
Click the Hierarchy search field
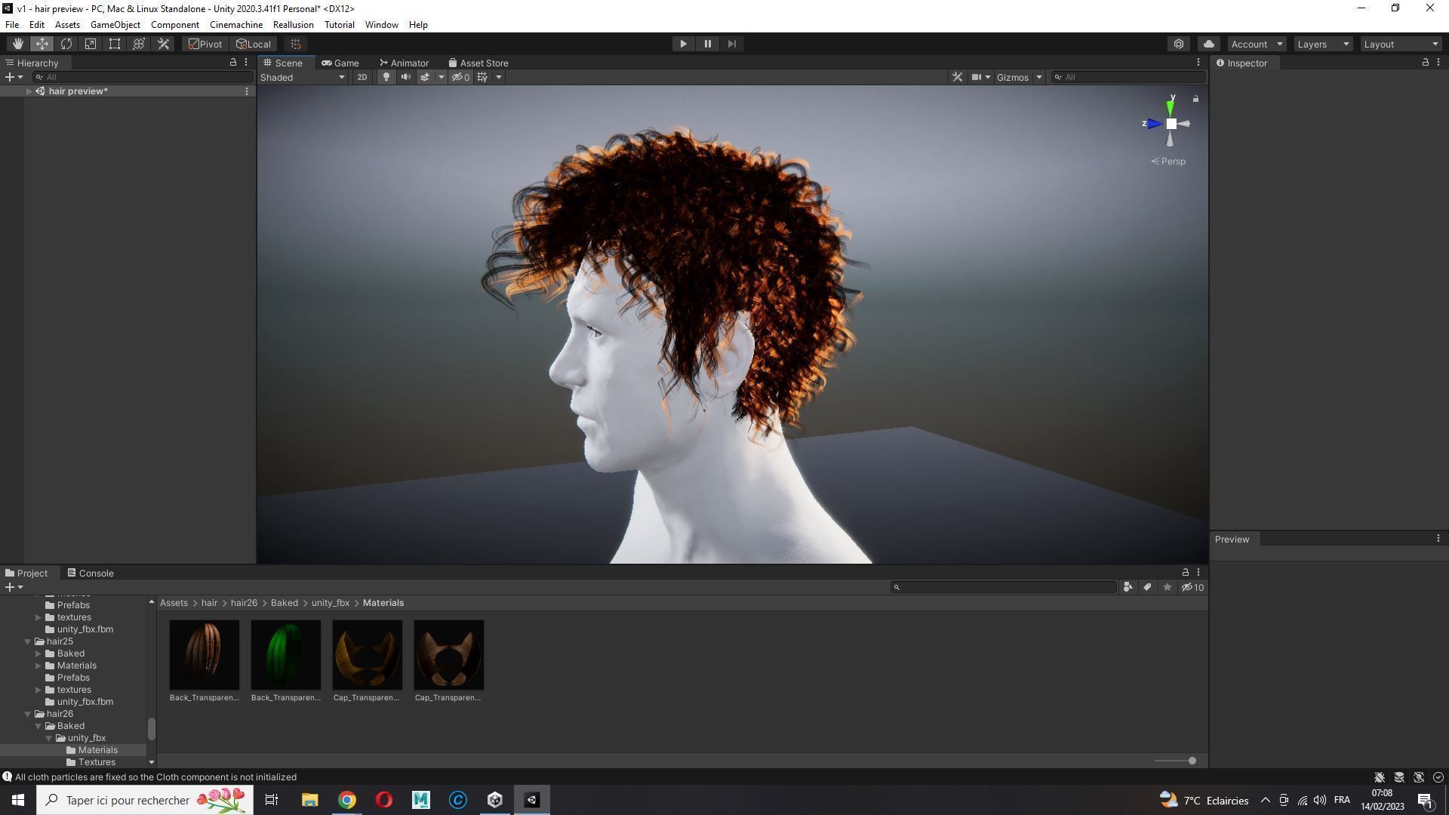[143, 77]
